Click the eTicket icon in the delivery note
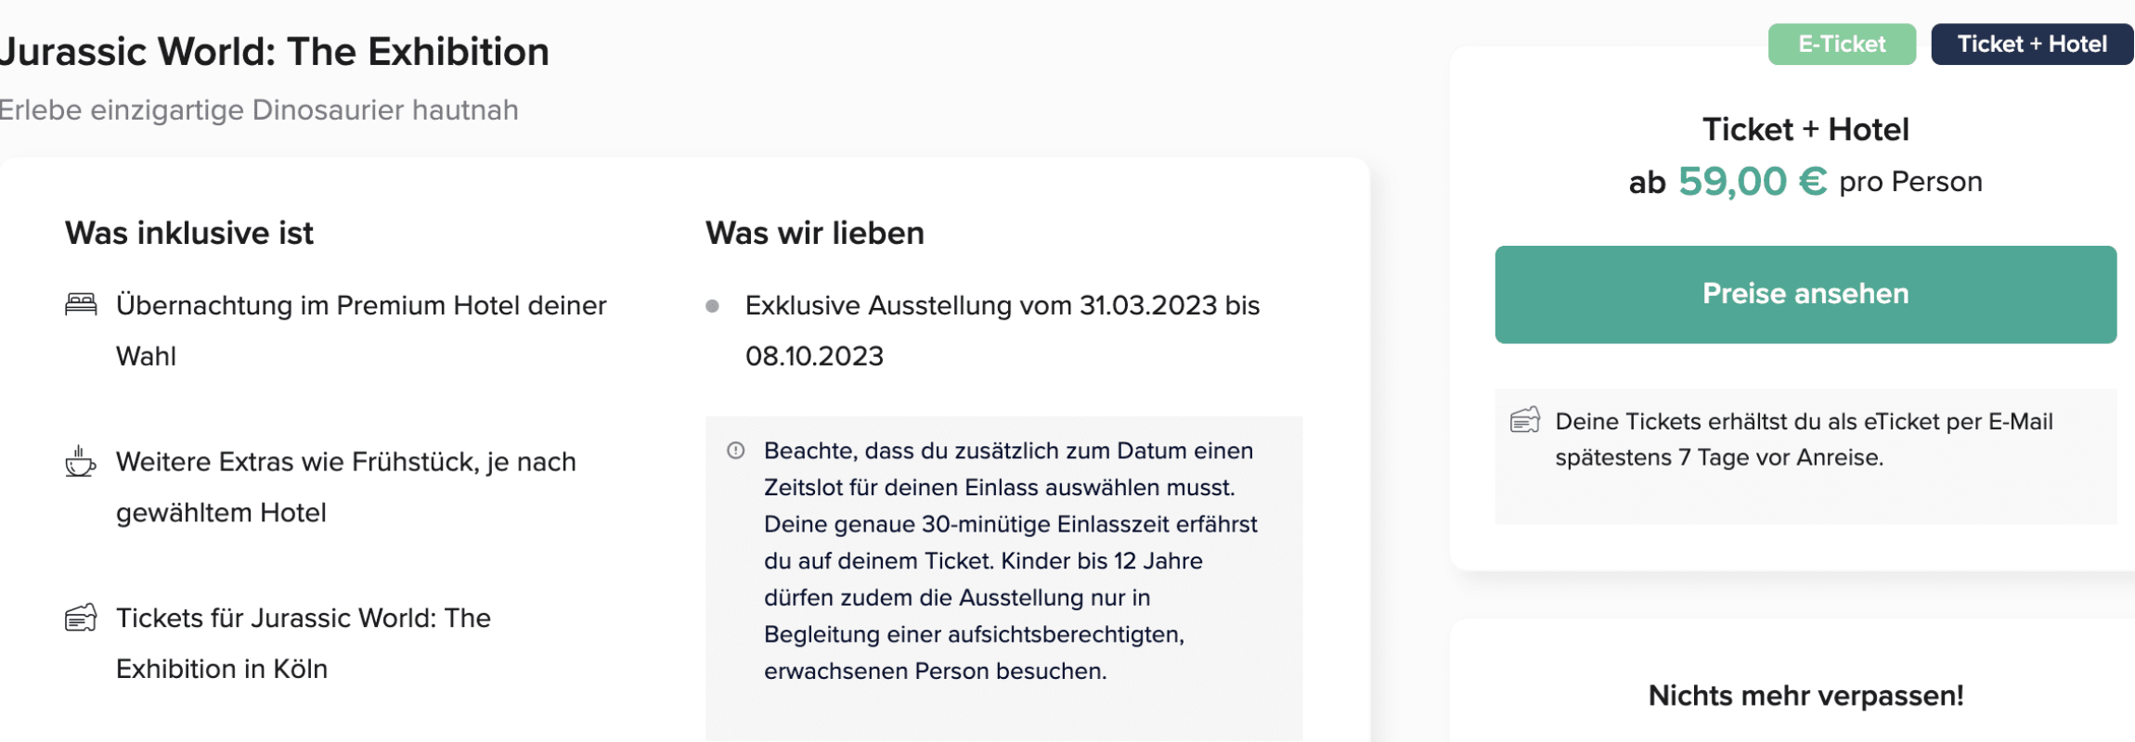 1525,421
